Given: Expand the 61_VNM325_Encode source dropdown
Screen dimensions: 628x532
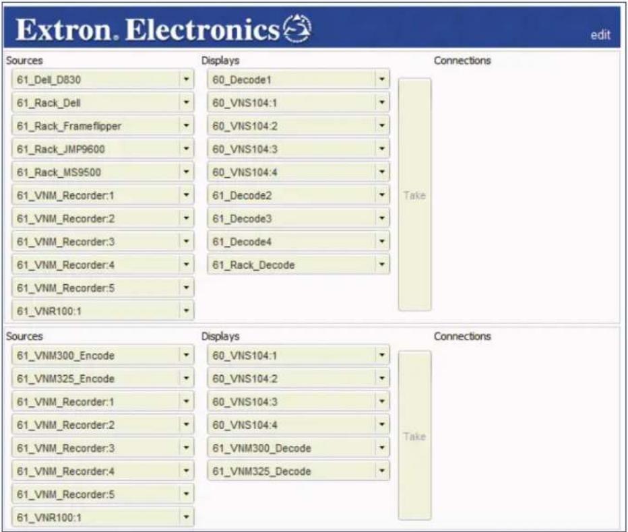Looking at the screenshot, I should [x=186, y=378].
